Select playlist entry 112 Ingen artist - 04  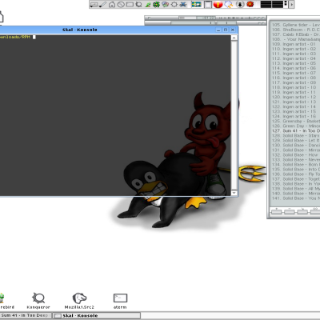tap(295, 58)
